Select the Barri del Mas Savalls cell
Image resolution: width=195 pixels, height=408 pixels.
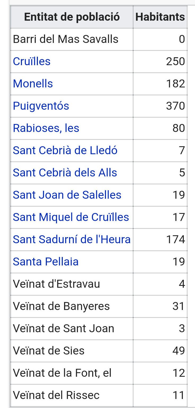[x=65, y=39]
